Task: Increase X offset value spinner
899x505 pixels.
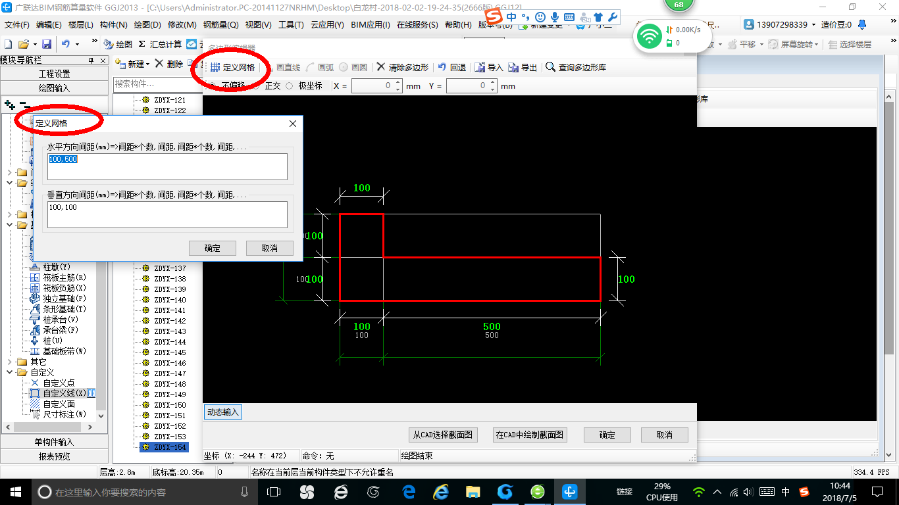Action: pos(398,83)
